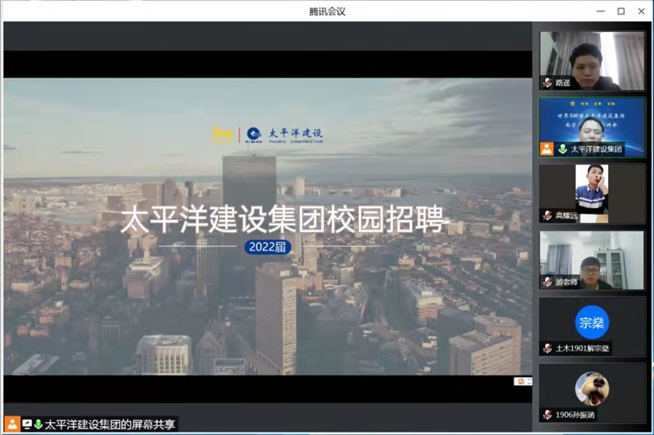Viewport: 654px width, 435px height.
Task: Click green microphone icon in 太平洋建设集团 video tile
Action: [563, 149]
